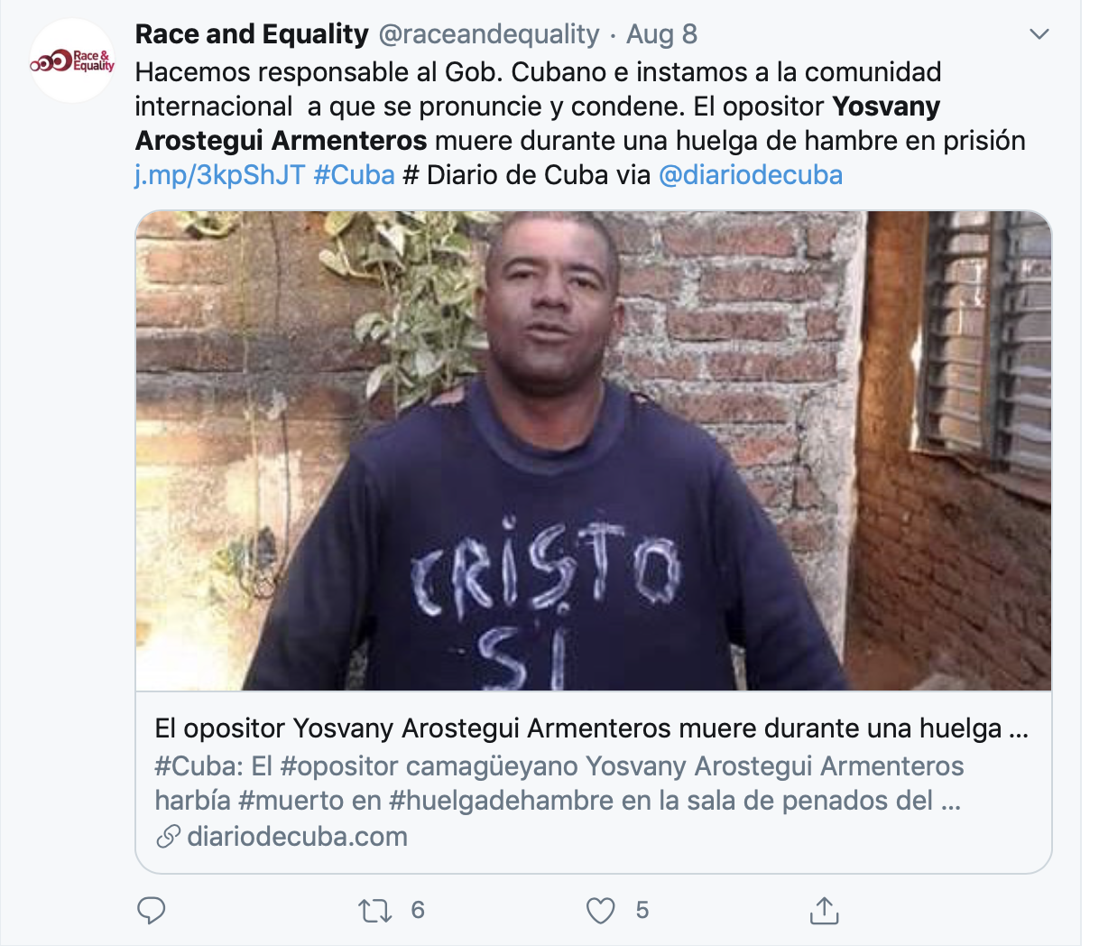Click the Race & Equality profile avatar
Screen dimensions: 1099x946
[x=73, y=61]
